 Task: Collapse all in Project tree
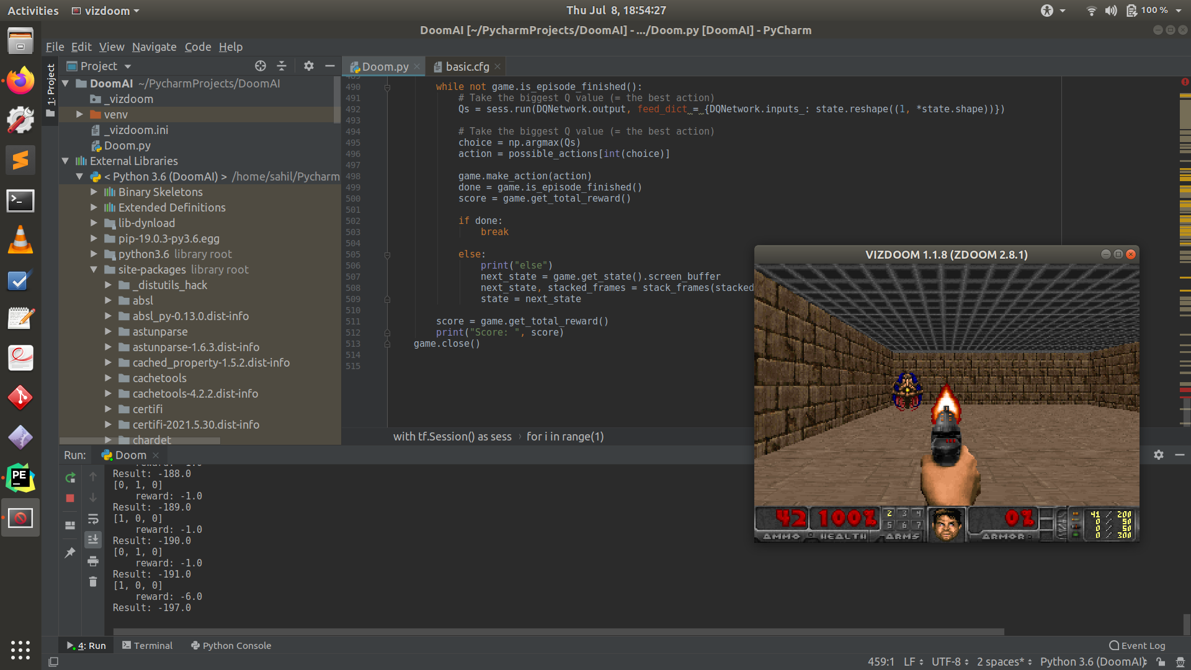click(x=282, y=66)
